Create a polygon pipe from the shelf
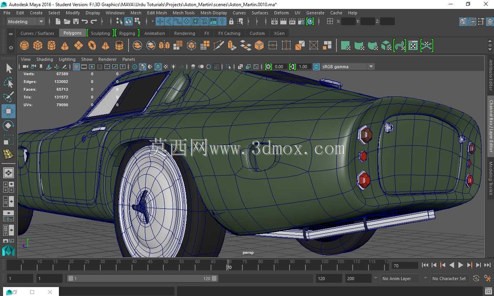Screen dimensions: 494x296 119,46
